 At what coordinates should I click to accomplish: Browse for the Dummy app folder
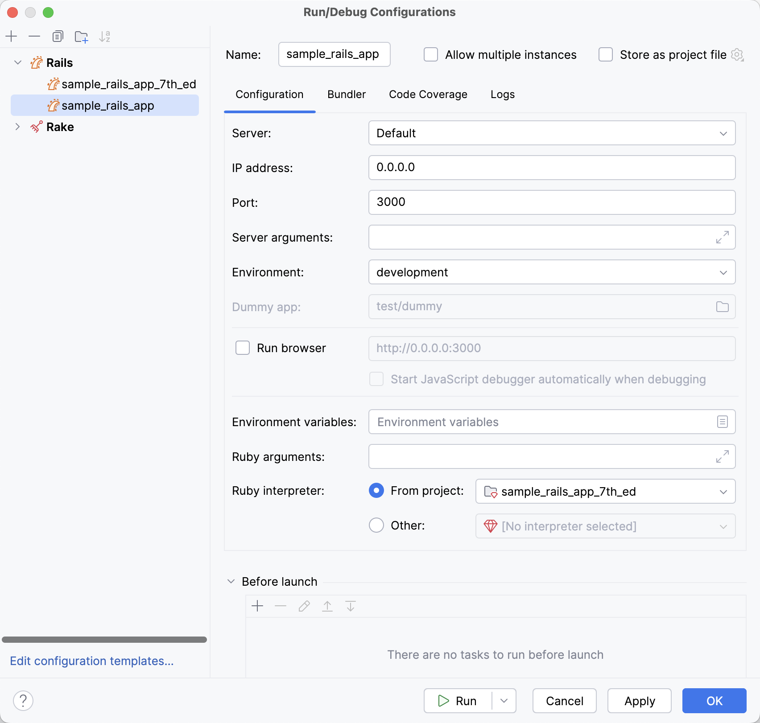coord(722,307)
